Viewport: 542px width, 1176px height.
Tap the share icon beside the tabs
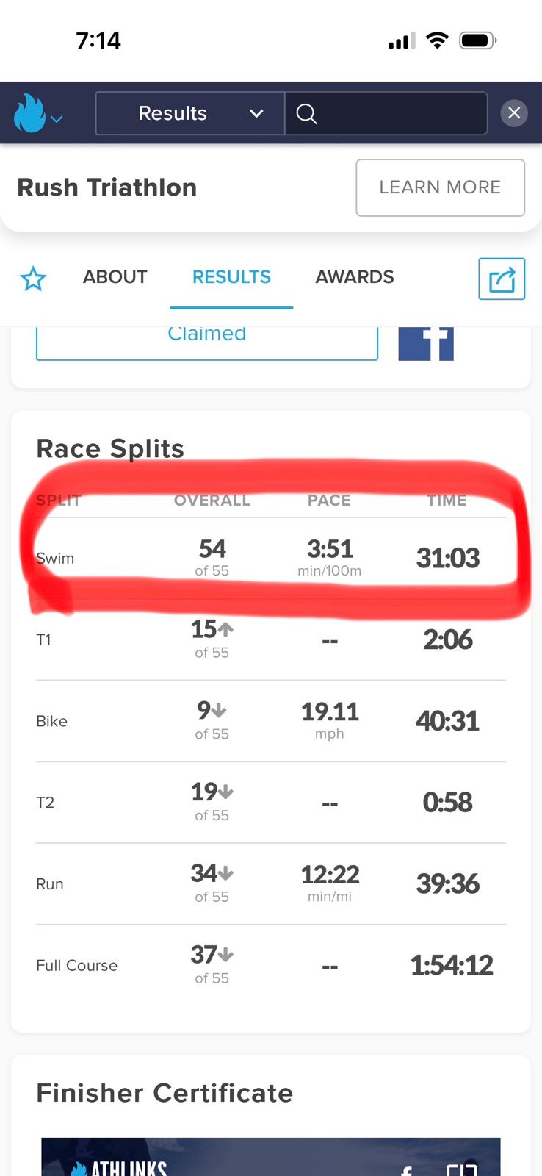[502, 279]
